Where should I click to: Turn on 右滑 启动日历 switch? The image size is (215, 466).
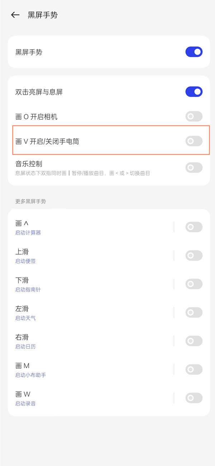(194, 341)
